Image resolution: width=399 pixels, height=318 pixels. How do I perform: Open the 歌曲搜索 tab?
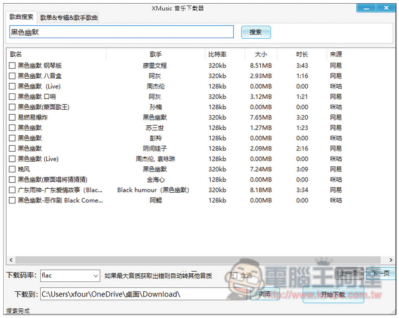coord(22,18)
